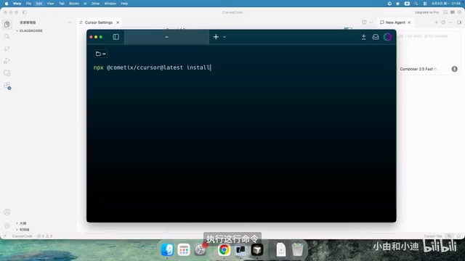Open the Help menu
This screenshot has height=261, width=465.
click(x=124, y=4)
